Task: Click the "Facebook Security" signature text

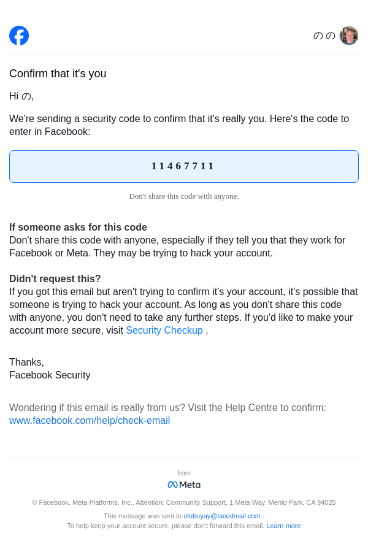Action: point(50,375)
